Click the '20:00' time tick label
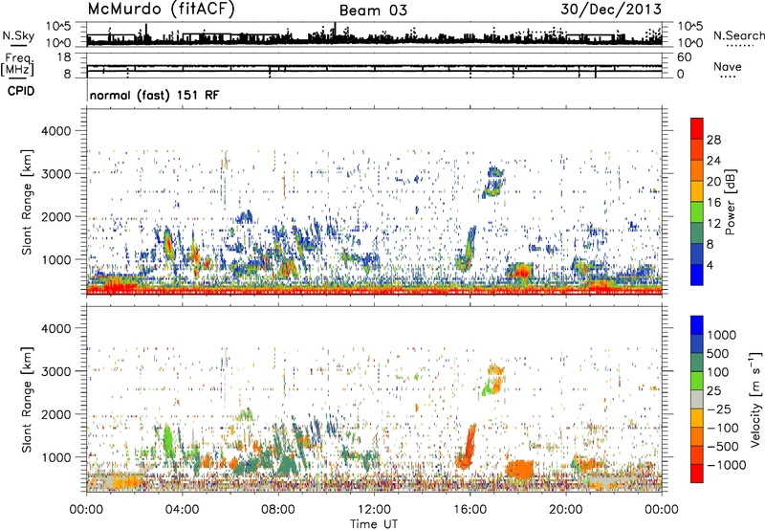 point(565,510)
